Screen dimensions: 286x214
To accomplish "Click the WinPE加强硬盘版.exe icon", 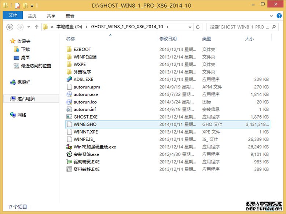I will coord(69,147).
